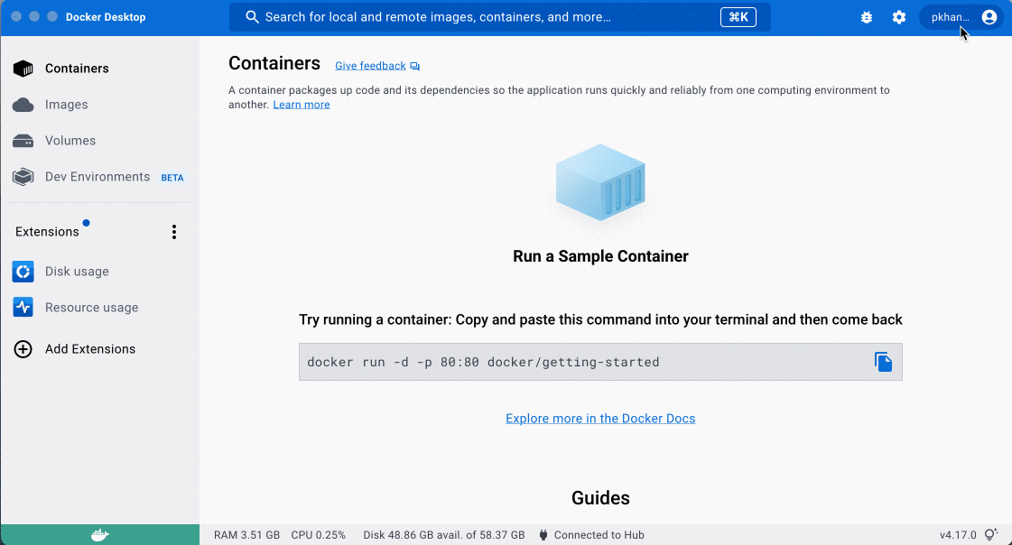Go to the Images section label

click(x=67, y=105)
